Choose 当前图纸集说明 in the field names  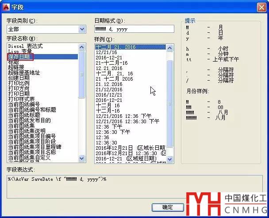(27, 131)
